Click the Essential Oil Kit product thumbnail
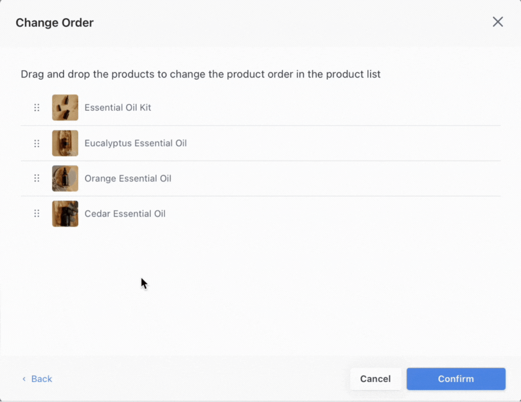 click(x=65, y=108)
